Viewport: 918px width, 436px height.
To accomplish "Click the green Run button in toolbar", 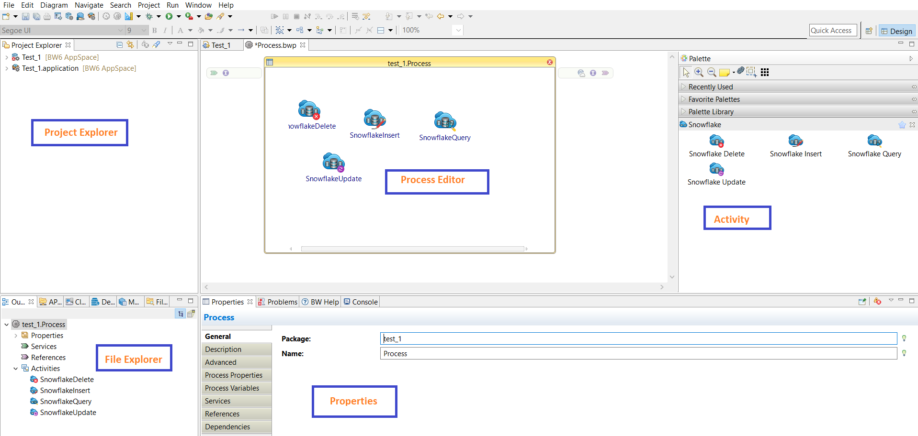I will pos(169,16).
